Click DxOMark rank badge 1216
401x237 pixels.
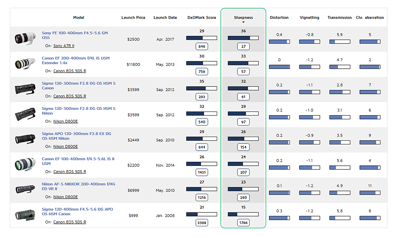202,197
